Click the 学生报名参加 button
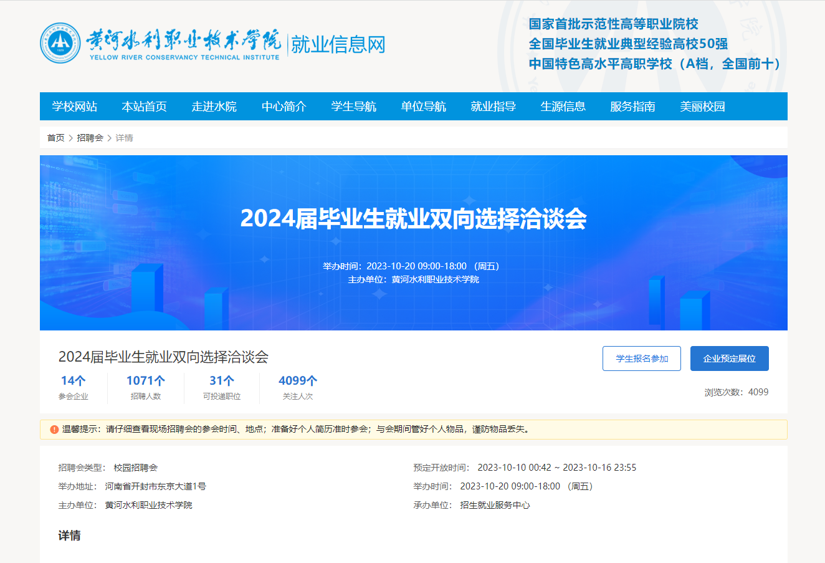 click(641, 358)
